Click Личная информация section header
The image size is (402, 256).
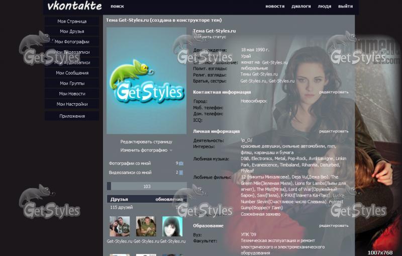tap(216, 131)
